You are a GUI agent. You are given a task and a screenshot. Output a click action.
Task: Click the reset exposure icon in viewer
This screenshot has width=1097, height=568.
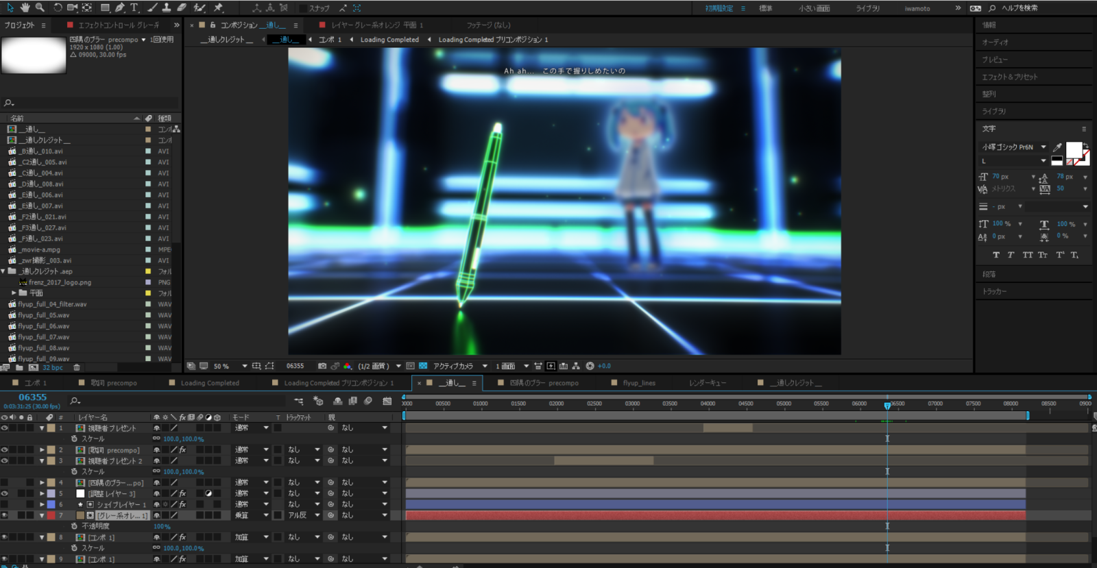[590, 366]
